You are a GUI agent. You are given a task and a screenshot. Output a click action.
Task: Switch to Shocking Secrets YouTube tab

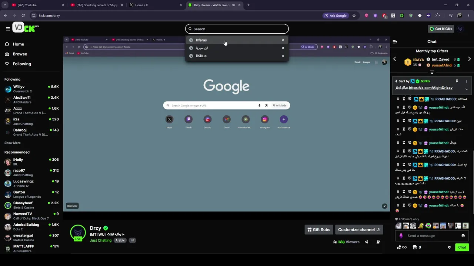(x=96, y=5)
